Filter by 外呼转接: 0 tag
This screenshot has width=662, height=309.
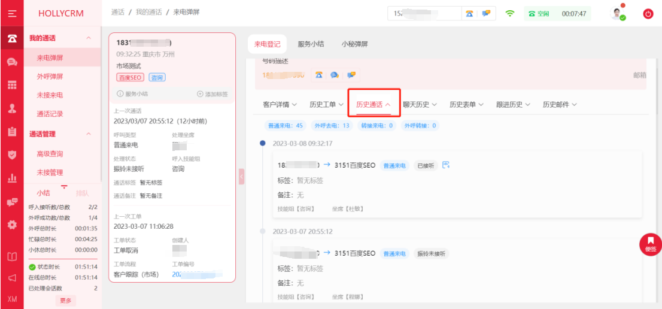[420, 125]
